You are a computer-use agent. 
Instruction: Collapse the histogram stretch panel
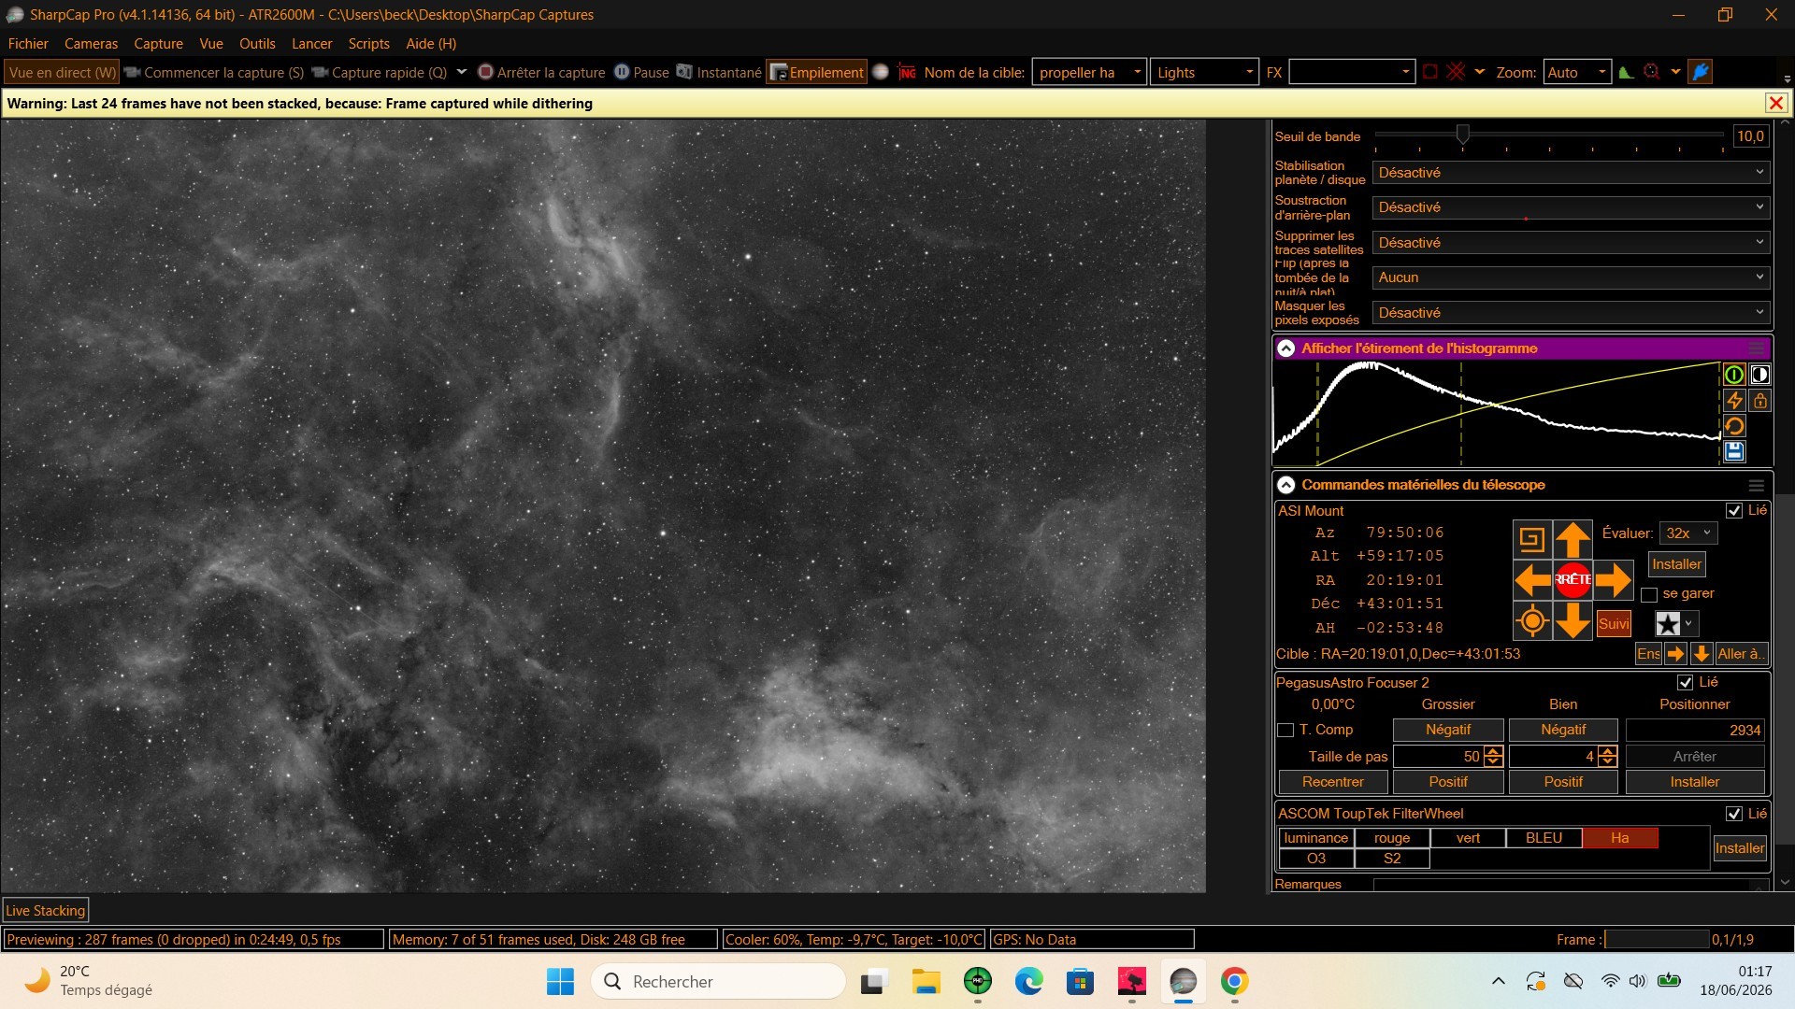click(1286, 348)
